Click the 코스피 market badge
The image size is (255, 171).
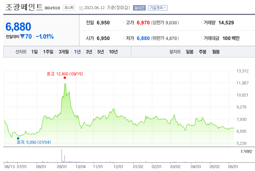click(x=69, y=8)
